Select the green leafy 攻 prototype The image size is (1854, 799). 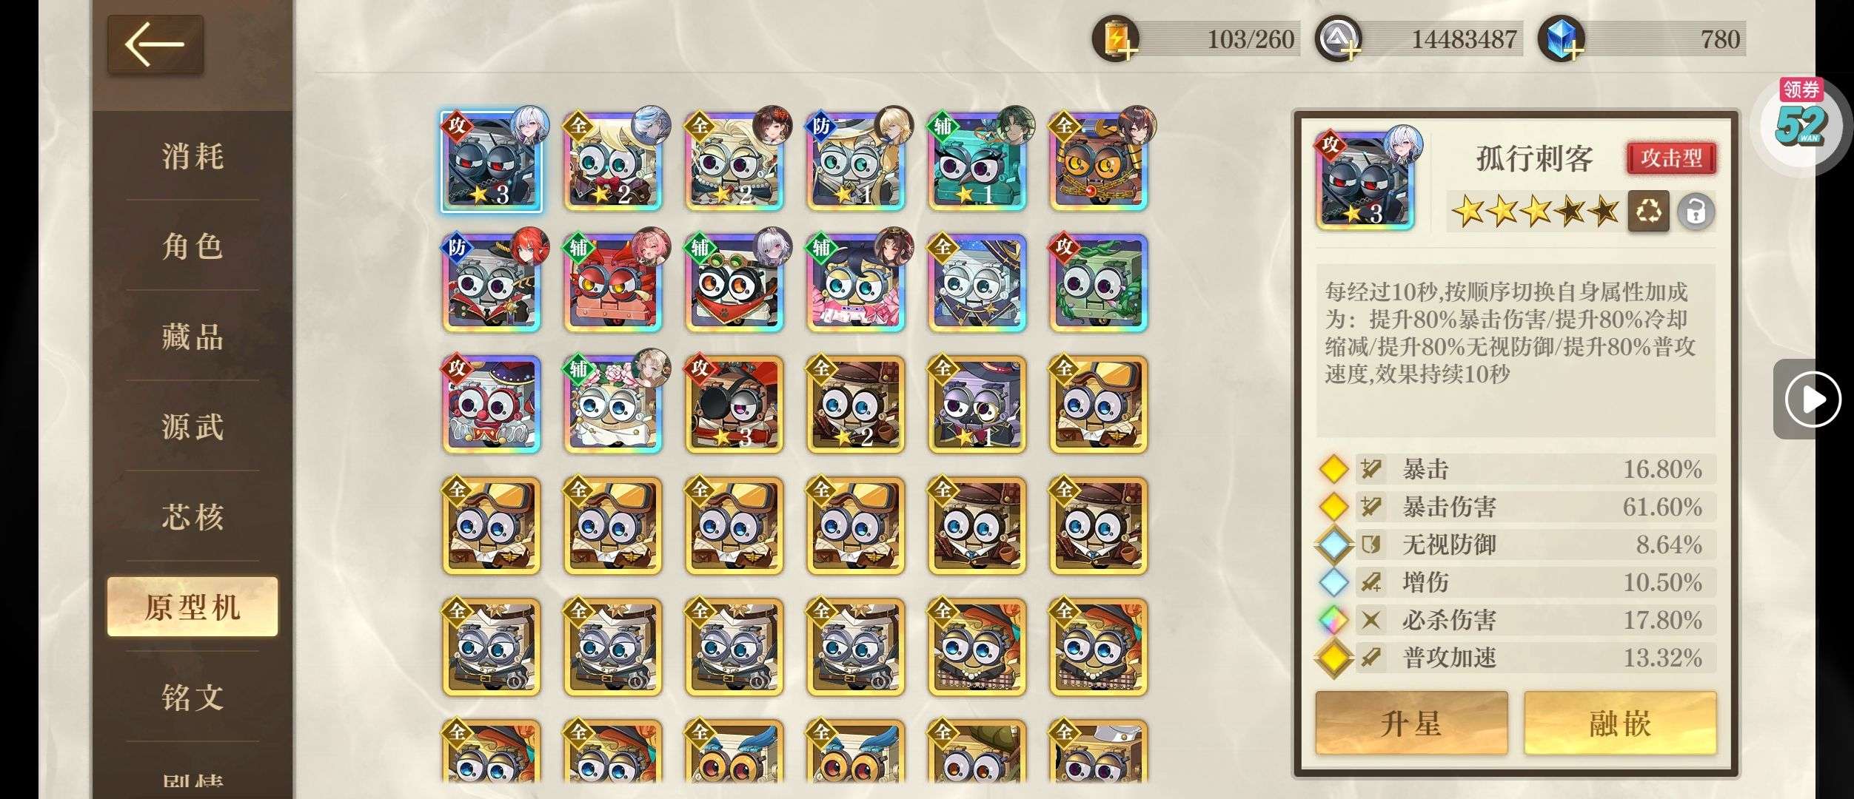pos(1098,283)
